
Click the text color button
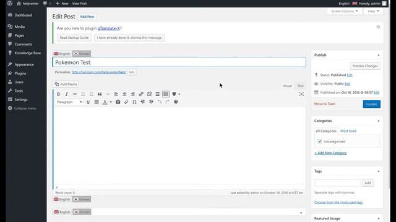[x=105, y=102]
